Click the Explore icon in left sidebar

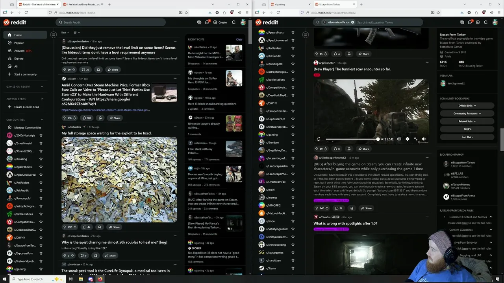[x=10, y=59]
